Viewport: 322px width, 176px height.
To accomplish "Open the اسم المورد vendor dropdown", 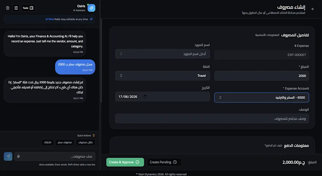I will (x=162, y=54).
